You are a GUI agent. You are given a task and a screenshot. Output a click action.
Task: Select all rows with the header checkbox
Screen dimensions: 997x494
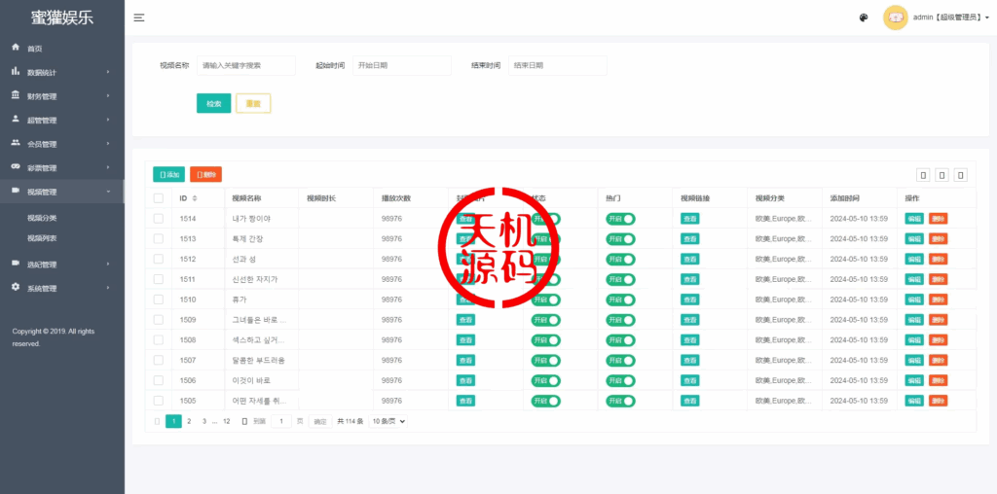(158, 198)
